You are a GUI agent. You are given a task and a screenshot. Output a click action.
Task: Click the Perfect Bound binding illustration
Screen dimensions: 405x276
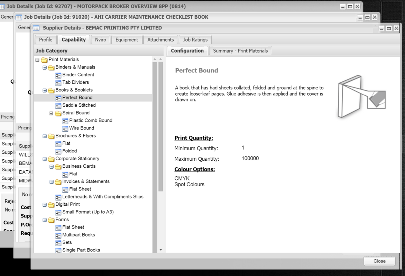click(361, 97)
